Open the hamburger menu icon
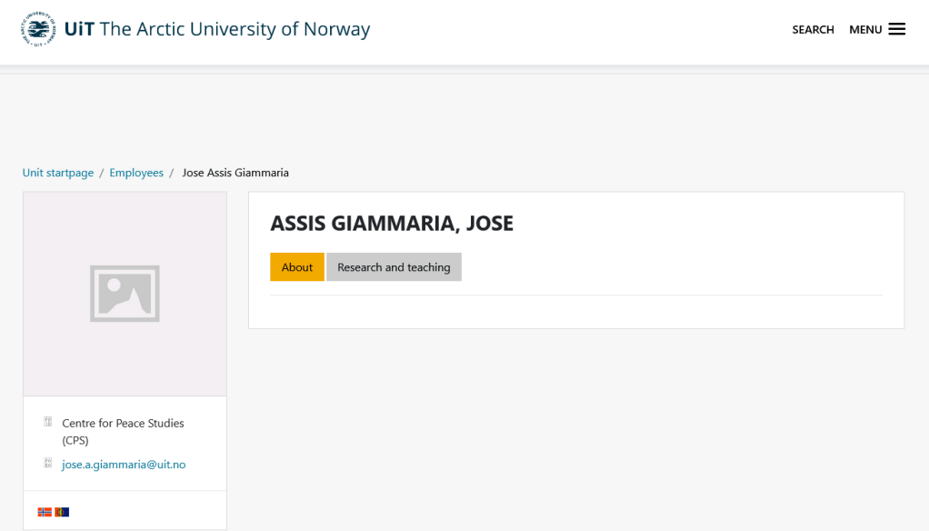The height and width of the screenshot is (531, 929). coord(896,29)
